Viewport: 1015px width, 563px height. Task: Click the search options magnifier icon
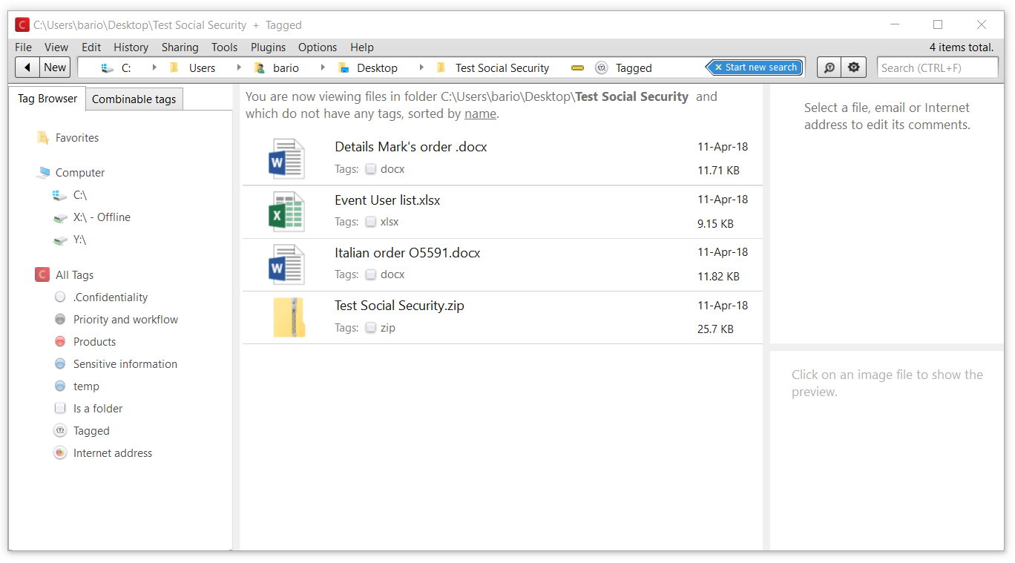(x=830, y=68)
